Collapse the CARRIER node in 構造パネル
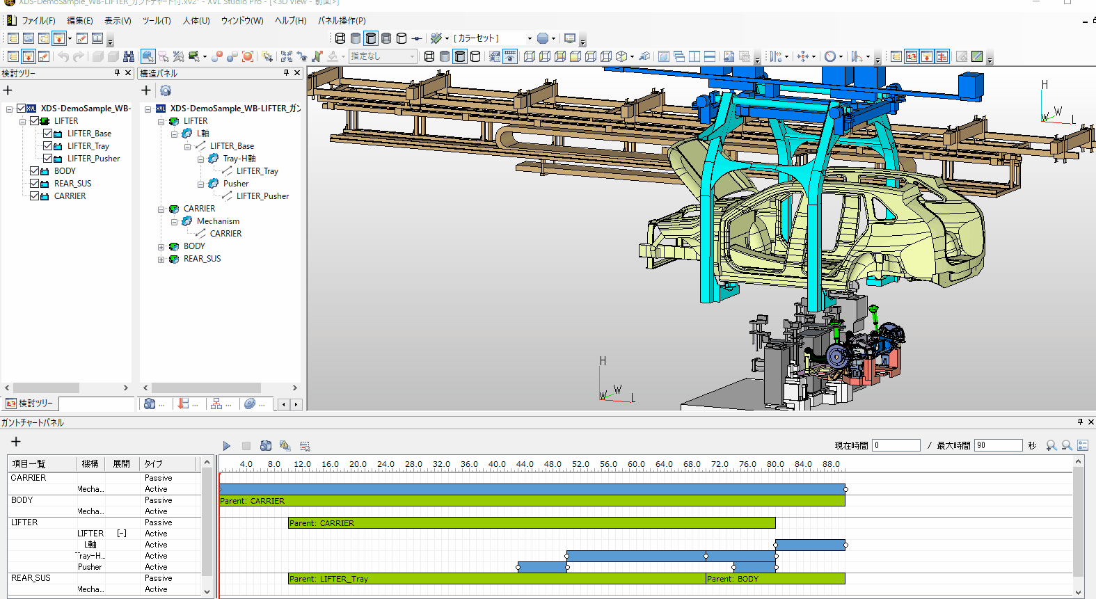 161,209
